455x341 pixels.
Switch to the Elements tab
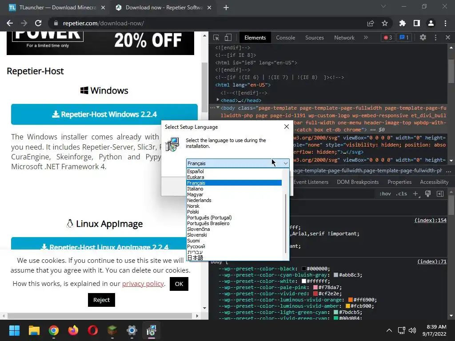coord(255,38)
